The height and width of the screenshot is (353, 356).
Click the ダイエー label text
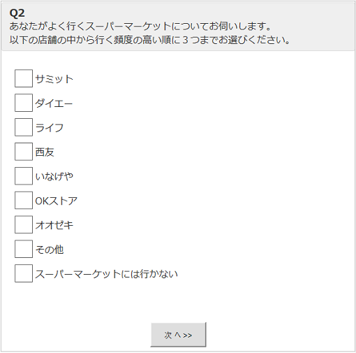pyautogui.click(x=54, y=103)
